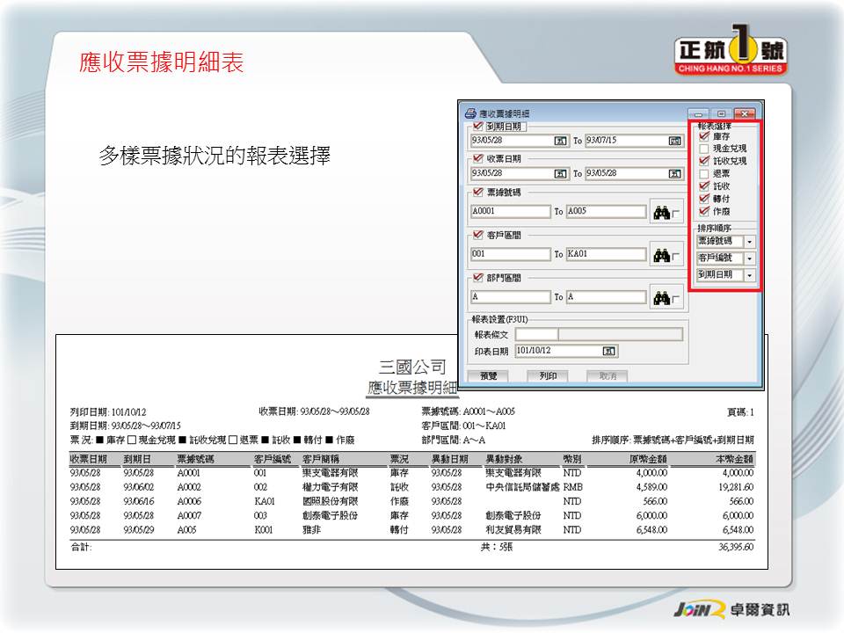Open the 客戶編號 sort order dropdown
Viewport: 844px width, 633px height.
[749, 258]
